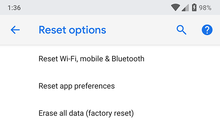Tap the mobile signal strength icon

pyautogui.click(x=185, y=8)
